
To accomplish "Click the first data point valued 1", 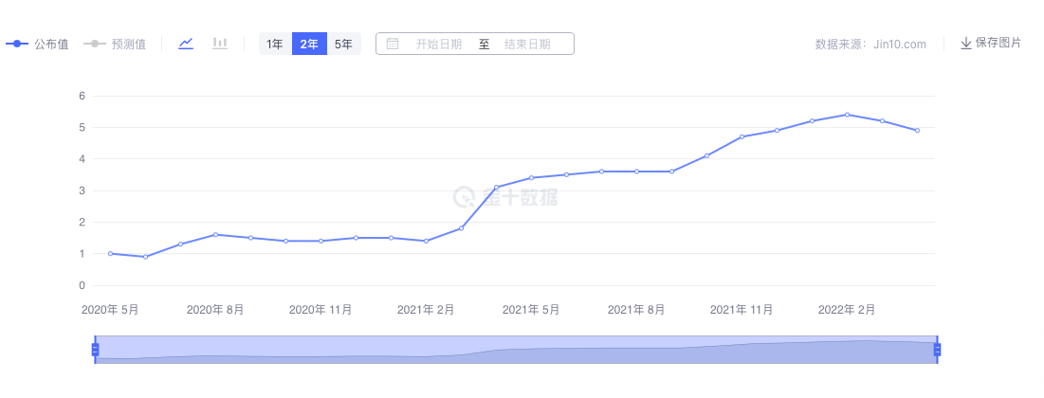I will pyautogui.click(x=110, y=254).
